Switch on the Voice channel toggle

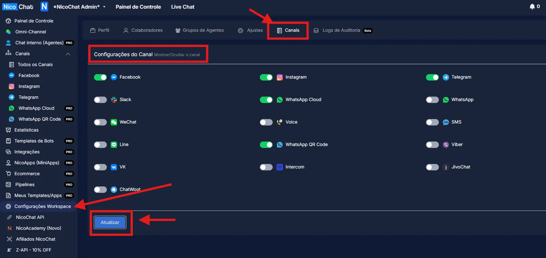click(266, 122)
